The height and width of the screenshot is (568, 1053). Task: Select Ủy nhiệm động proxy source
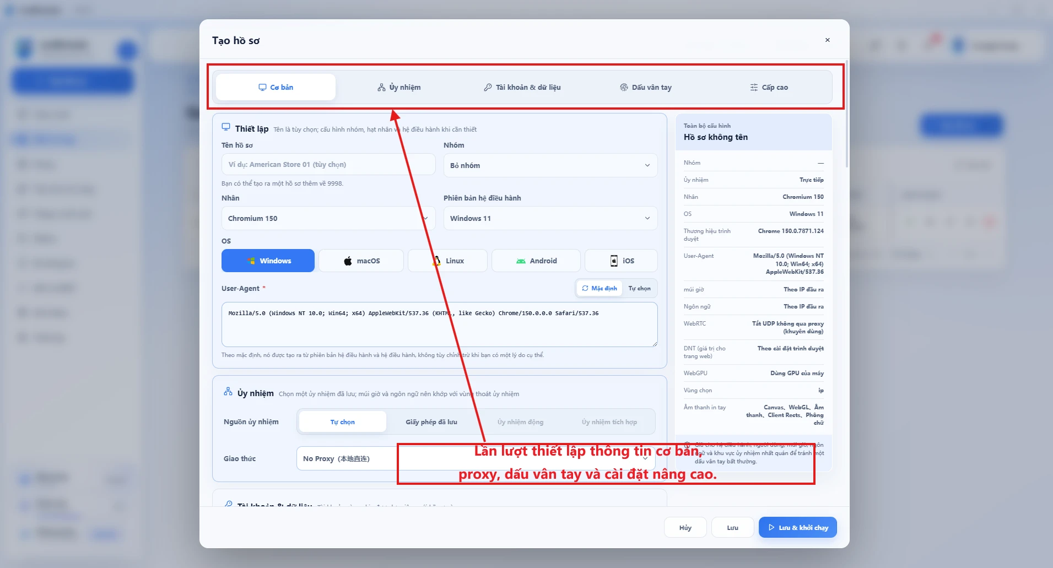pos(520,422)
